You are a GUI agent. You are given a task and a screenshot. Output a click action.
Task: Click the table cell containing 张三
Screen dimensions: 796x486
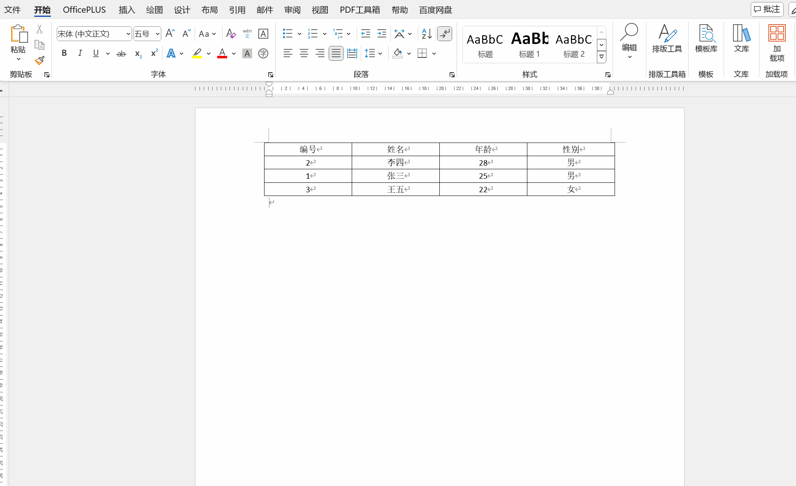coord(395,176)
